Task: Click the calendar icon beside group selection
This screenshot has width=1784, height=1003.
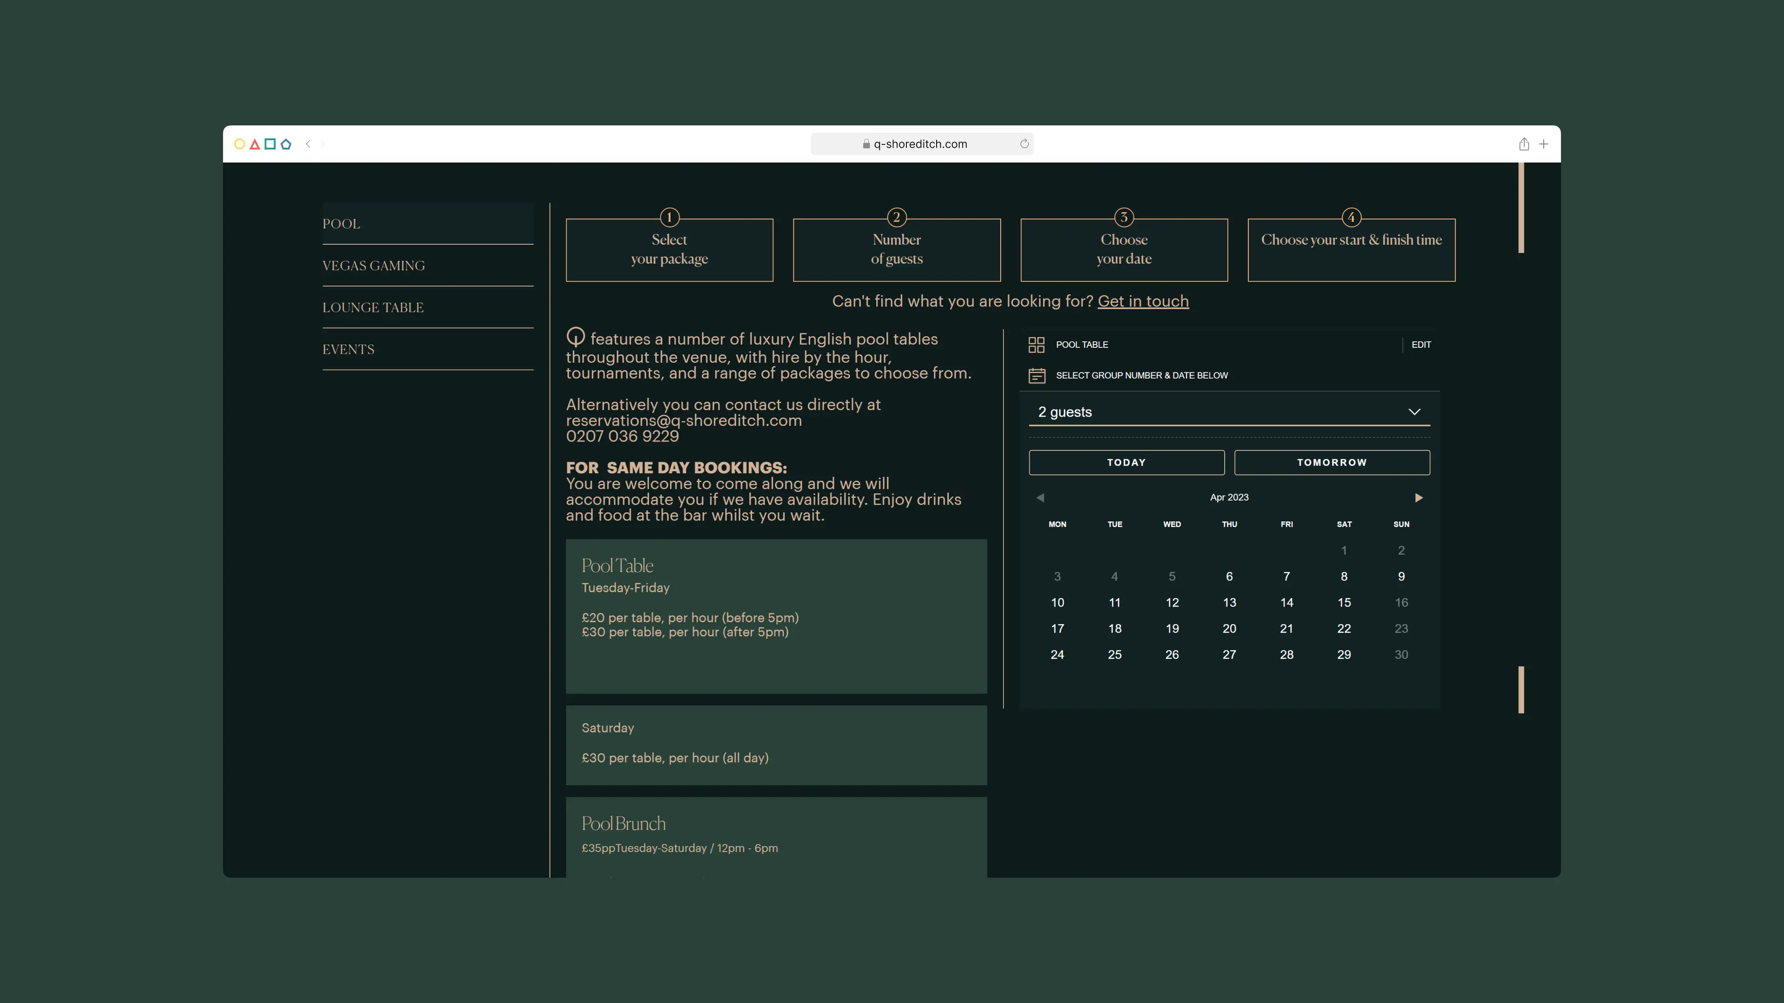Action: tap(1037, 375)
